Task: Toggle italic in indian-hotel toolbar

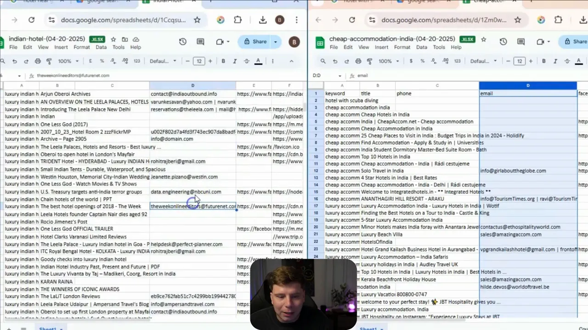Action: 235,61
